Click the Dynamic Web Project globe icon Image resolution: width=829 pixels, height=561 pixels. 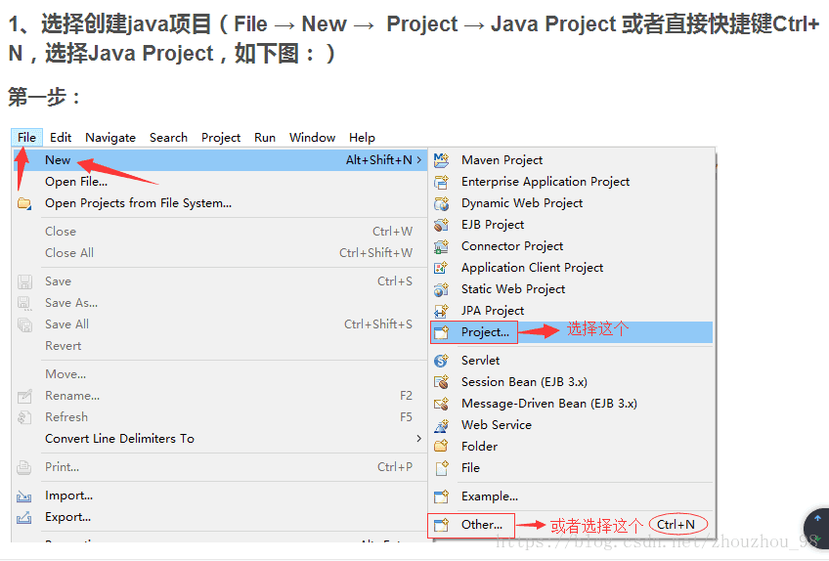click(x=441, y=203)
